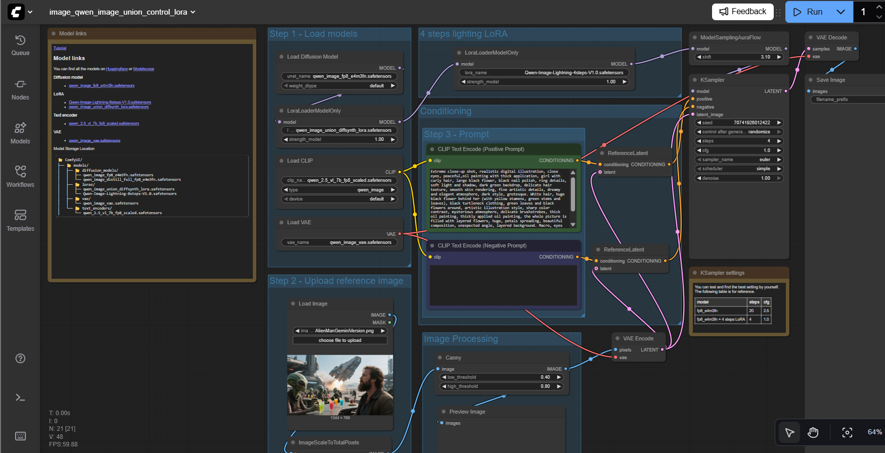
Task: Open keyboard shortcuts icon in sidebar
Action: coord(20,436)
